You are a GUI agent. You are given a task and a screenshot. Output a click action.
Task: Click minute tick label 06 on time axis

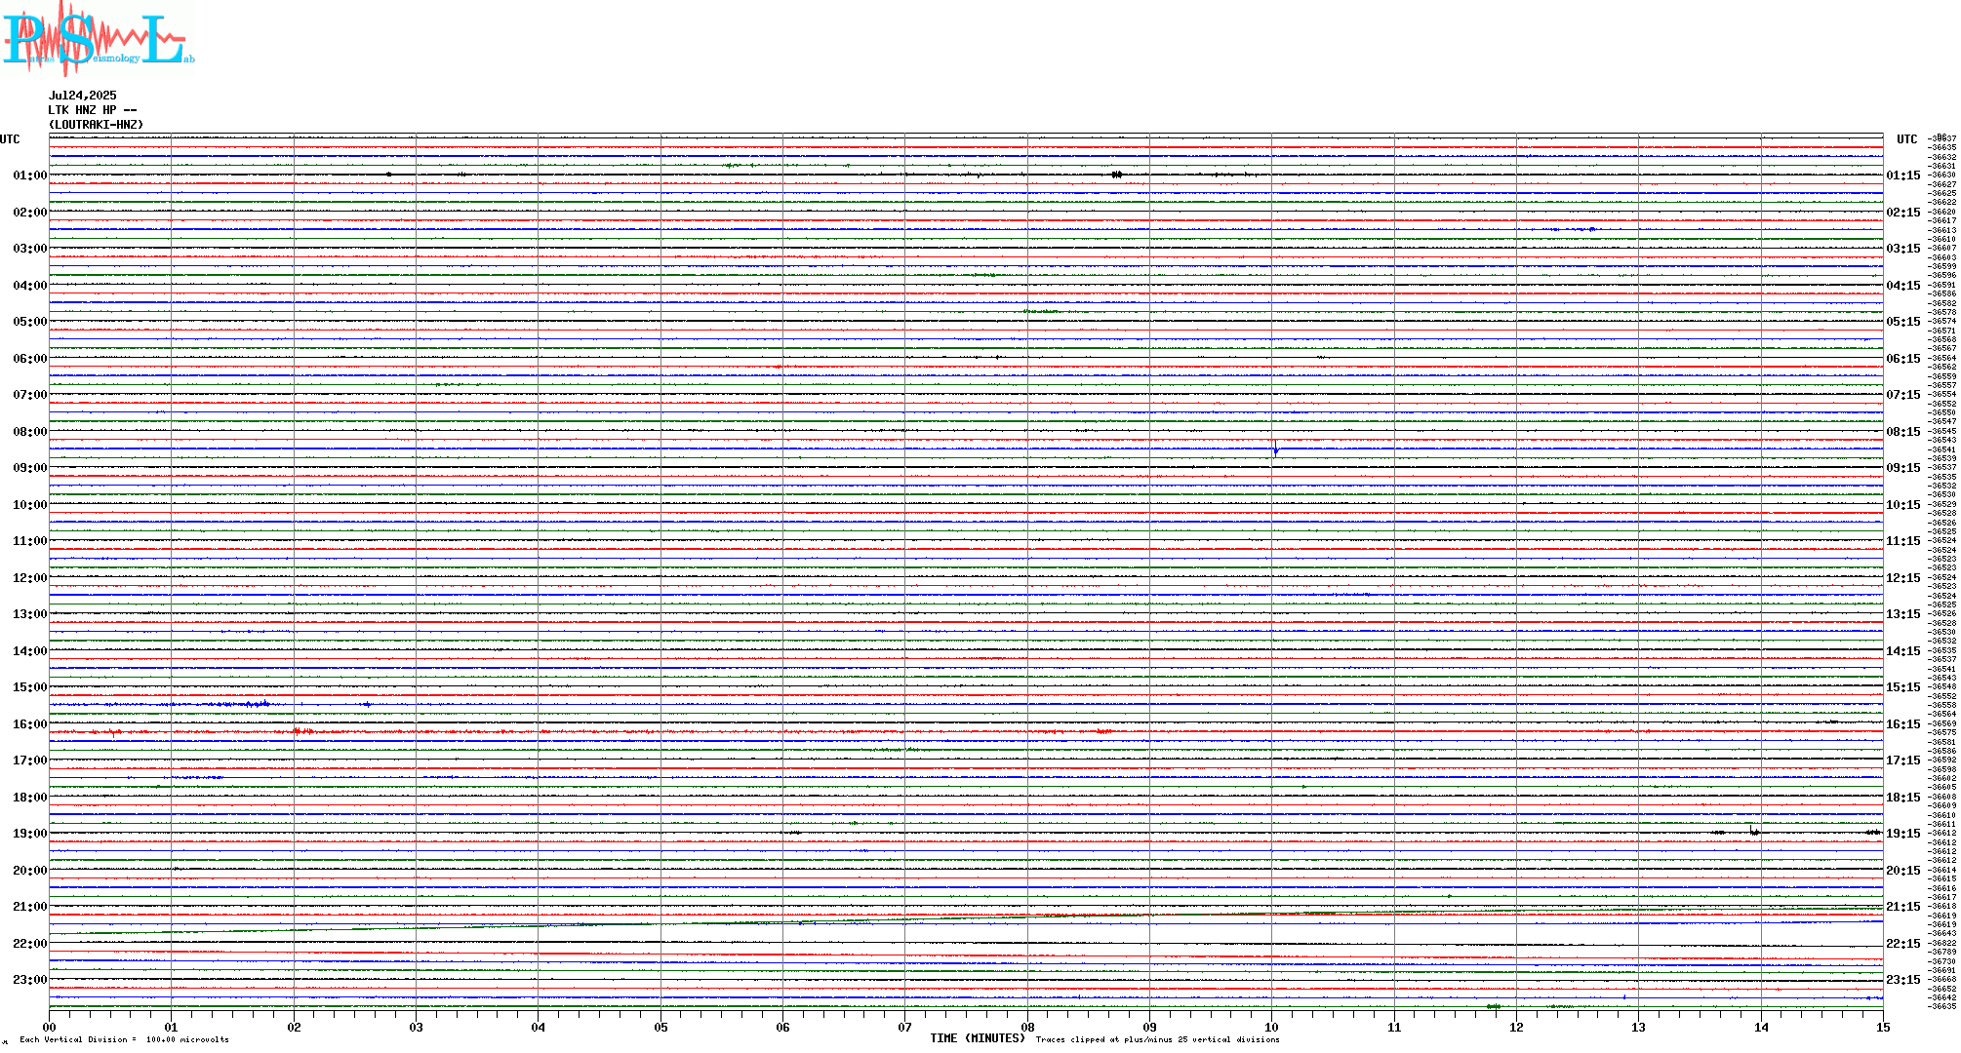click(782, 1027)
